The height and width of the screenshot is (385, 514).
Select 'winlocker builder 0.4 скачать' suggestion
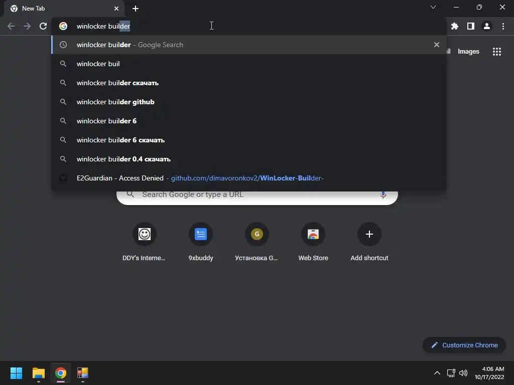click(x=249, y=159)
